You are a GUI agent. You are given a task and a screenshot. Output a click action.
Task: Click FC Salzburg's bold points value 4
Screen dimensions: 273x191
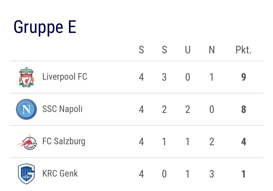243,142
